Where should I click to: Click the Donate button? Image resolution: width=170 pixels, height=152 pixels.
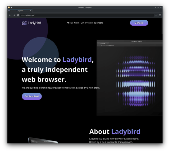tap(139, 23)
